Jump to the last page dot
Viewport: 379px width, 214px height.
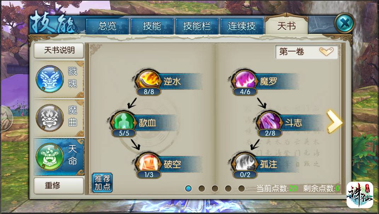[x=241, y=188]
